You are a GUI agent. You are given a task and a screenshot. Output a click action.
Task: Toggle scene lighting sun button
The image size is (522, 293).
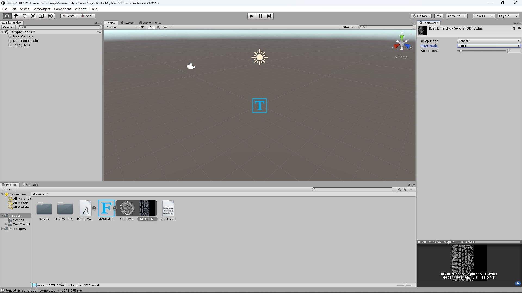pyautogui.click(x=151, y=27)
